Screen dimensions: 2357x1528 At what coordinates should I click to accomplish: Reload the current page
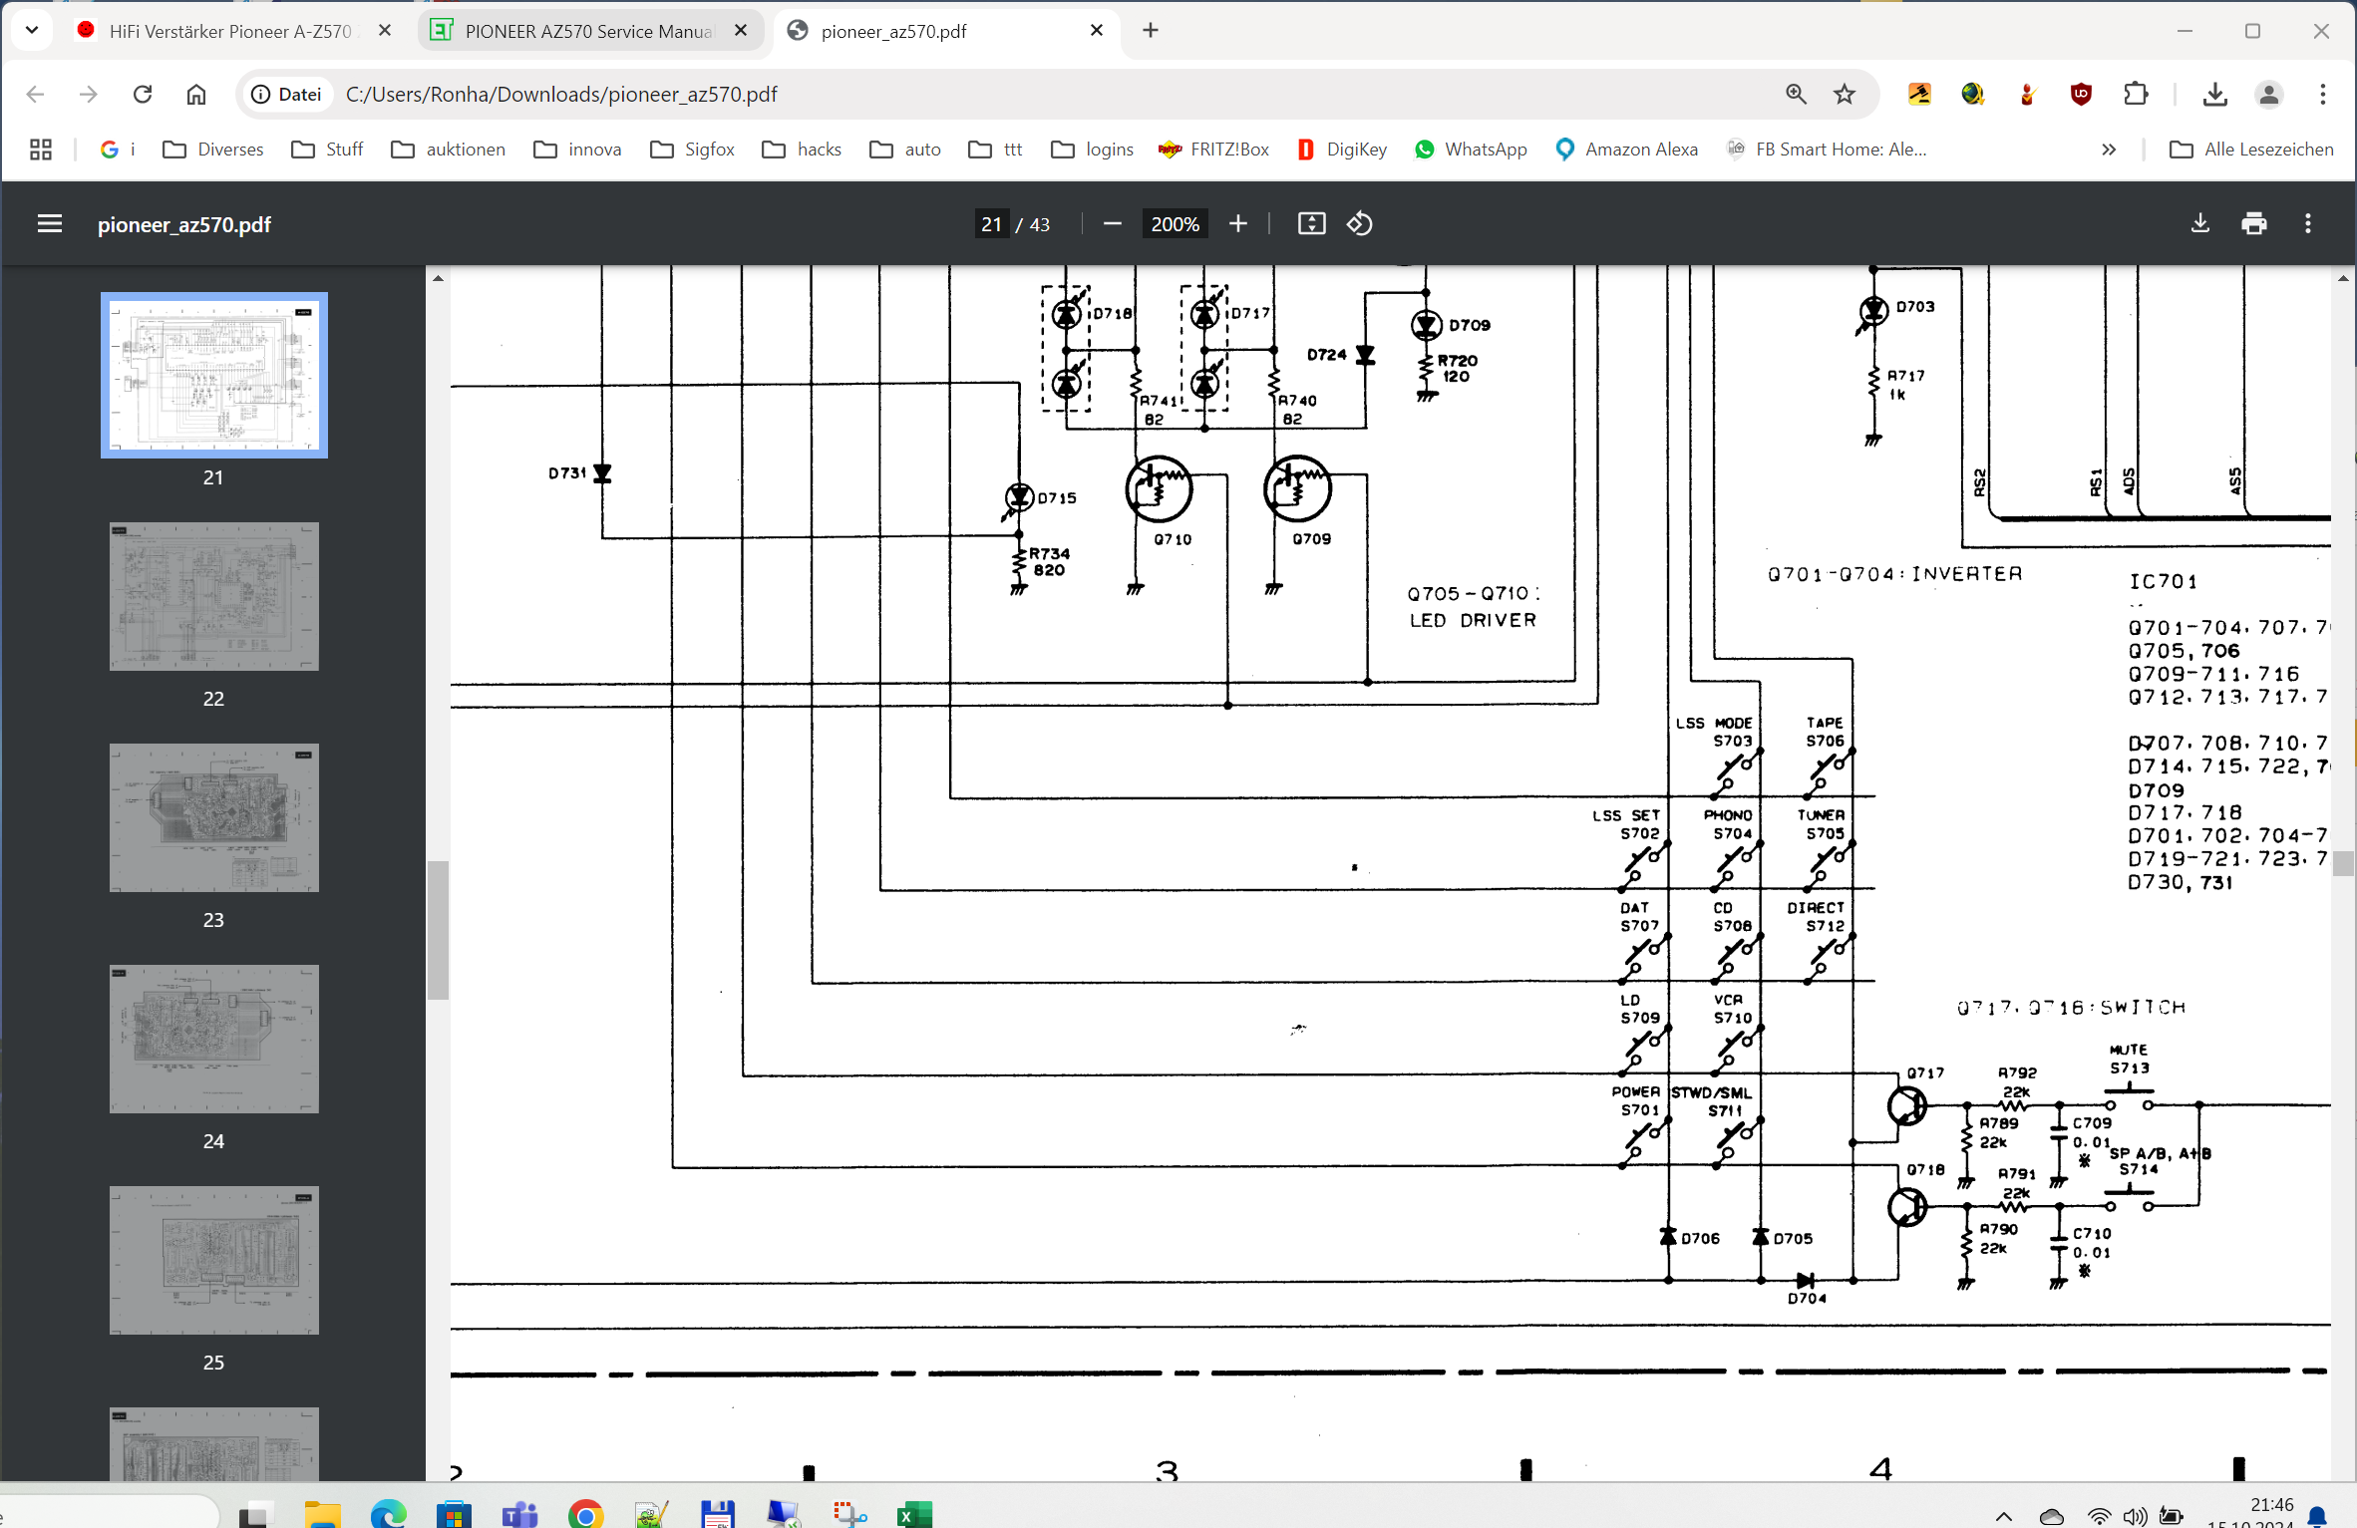tap(143, 94)
